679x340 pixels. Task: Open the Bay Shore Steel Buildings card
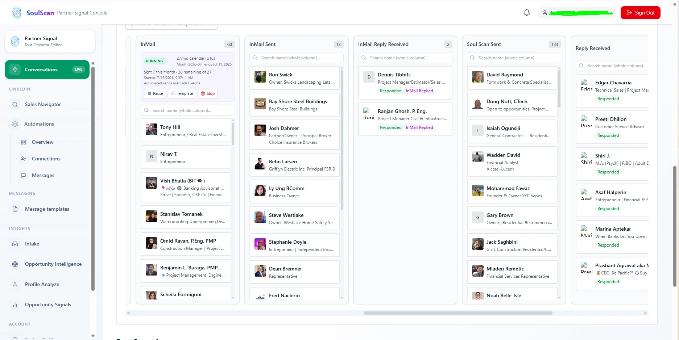click(295, 105)
